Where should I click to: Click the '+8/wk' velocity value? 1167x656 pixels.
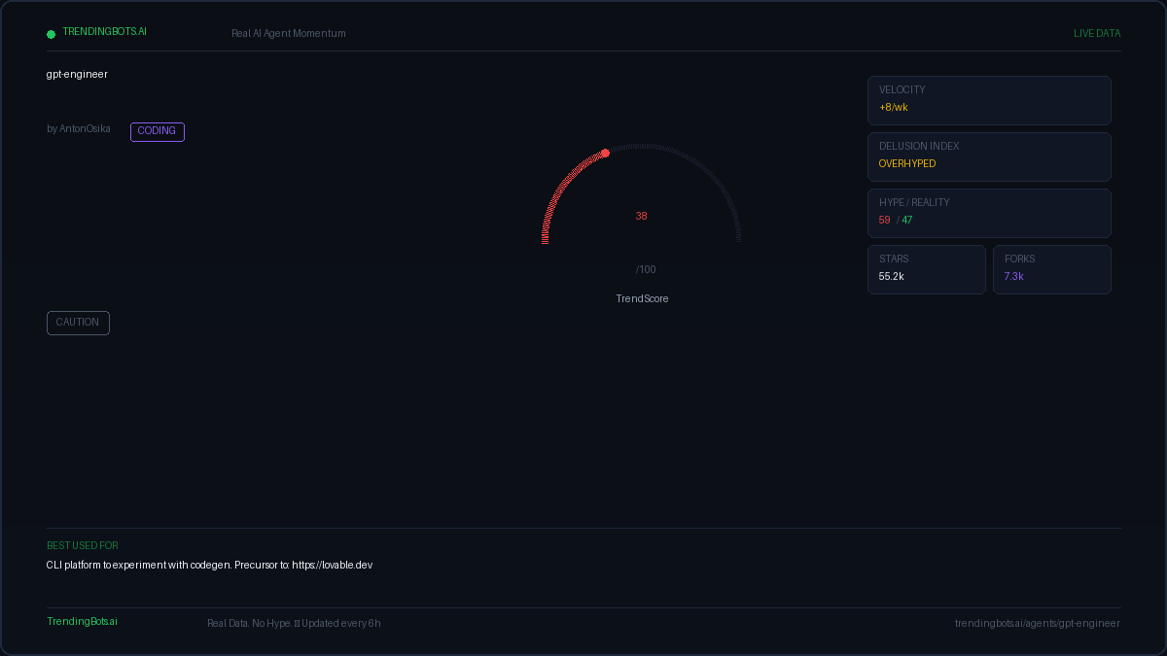point(894,108)
